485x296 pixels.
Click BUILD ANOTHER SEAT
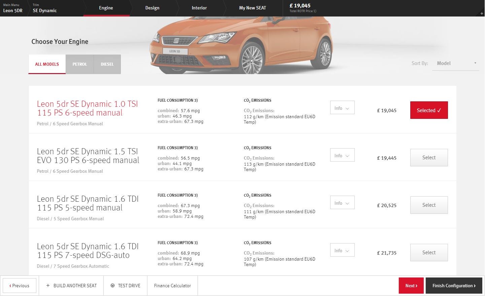71,286
